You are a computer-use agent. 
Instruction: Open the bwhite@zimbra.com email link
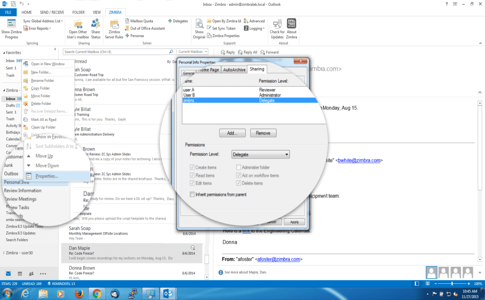tap(360, 160)
